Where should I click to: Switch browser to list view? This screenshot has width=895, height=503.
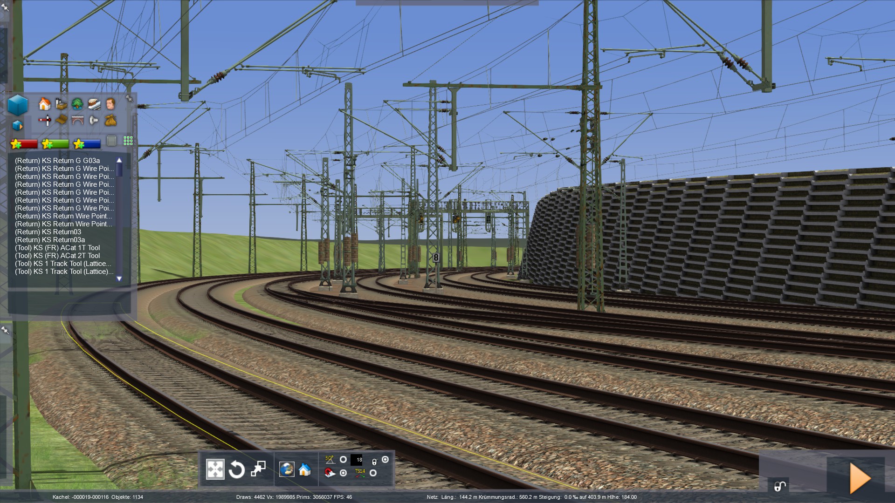[111, 141]
